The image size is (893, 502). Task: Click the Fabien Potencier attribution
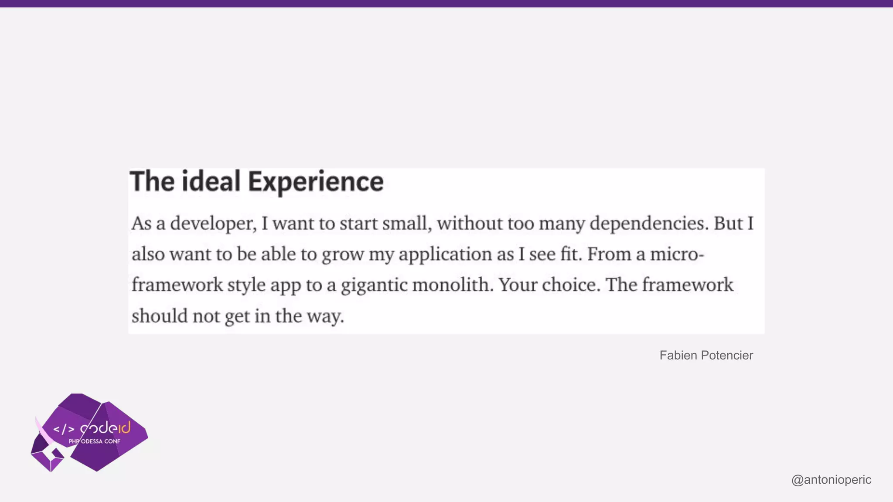706,356
